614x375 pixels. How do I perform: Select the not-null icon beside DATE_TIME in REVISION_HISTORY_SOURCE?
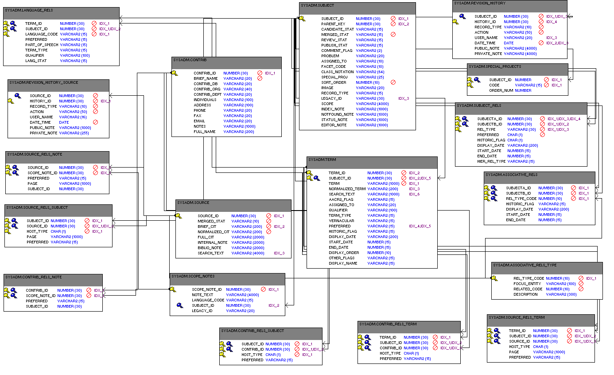[x=96, y=122]
